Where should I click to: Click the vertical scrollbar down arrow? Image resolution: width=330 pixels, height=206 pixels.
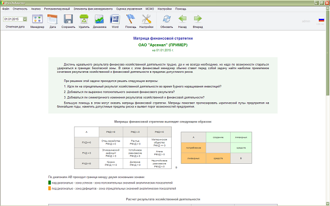click(x=327, y=203)
